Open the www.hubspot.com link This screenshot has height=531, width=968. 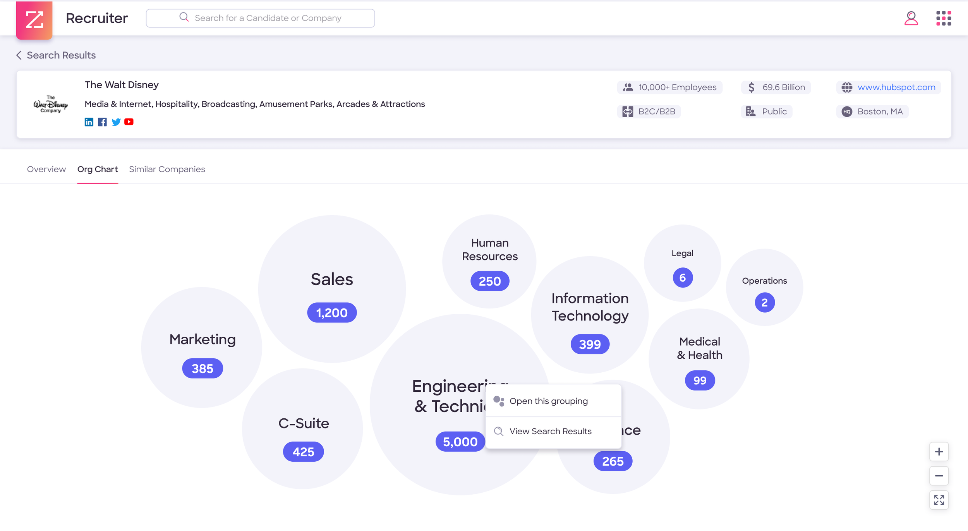[x=896, y=87]
